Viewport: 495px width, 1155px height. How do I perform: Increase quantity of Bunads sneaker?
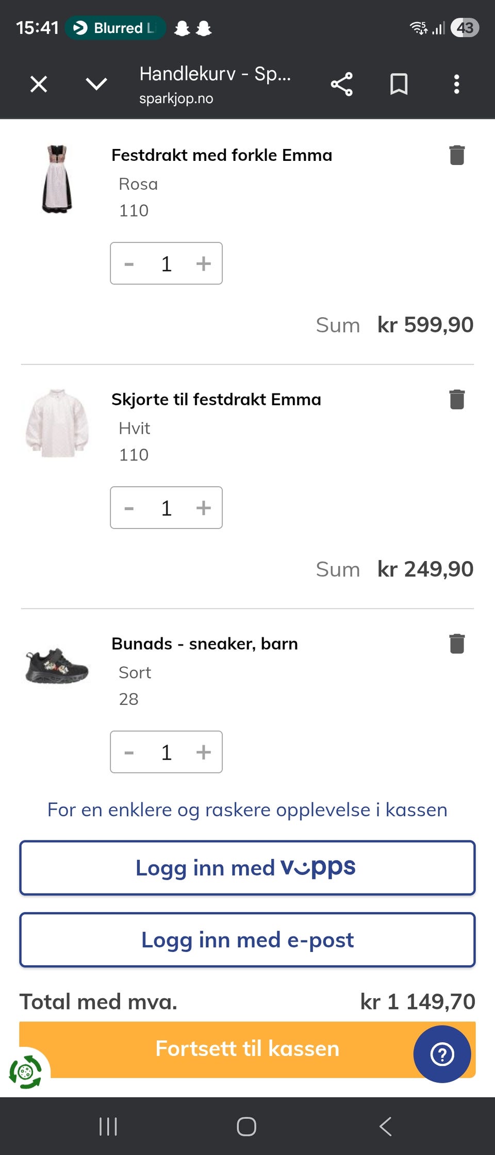(x=204, y=752)
